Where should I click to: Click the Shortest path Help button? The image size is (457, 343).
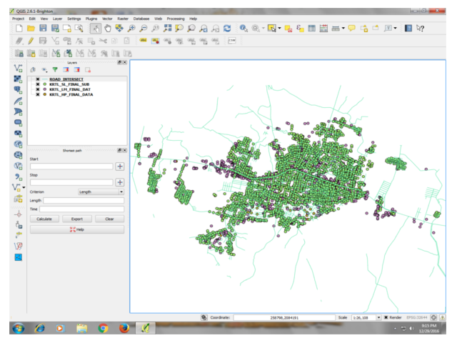77,229
